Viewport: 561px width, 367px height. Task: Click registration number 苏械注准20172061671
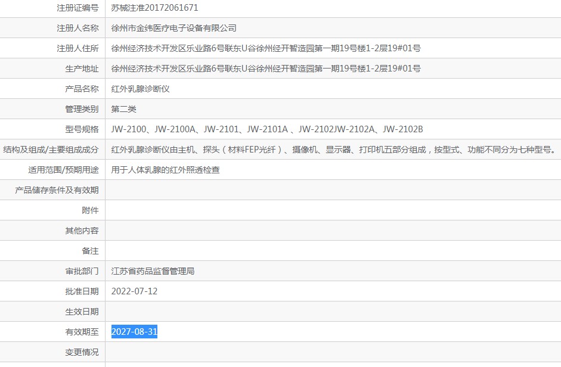(x=154, y=8)
